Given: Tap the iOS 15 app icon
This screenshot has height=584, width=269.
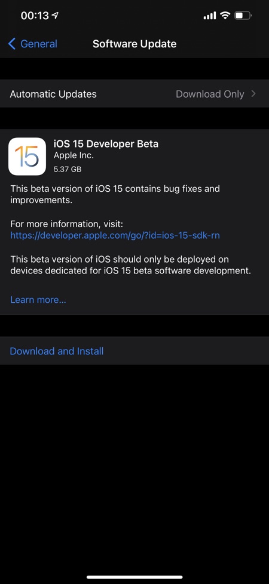Looking at the screenshot, I should 27,156.
